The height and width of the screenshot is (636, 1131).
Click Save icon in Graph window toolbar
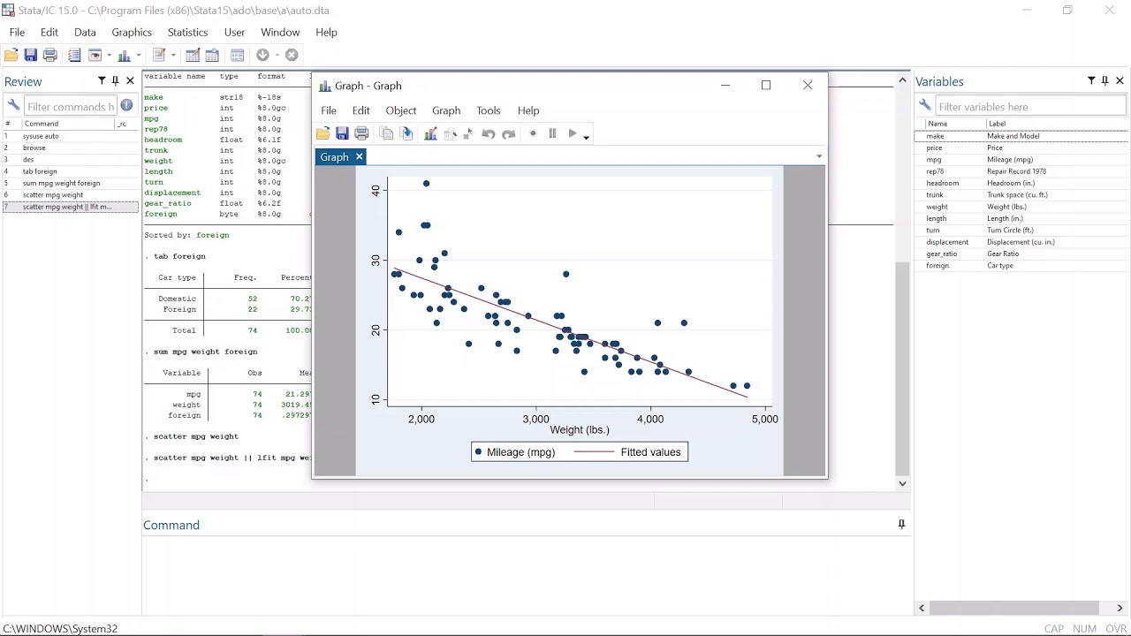pos(342,133)
